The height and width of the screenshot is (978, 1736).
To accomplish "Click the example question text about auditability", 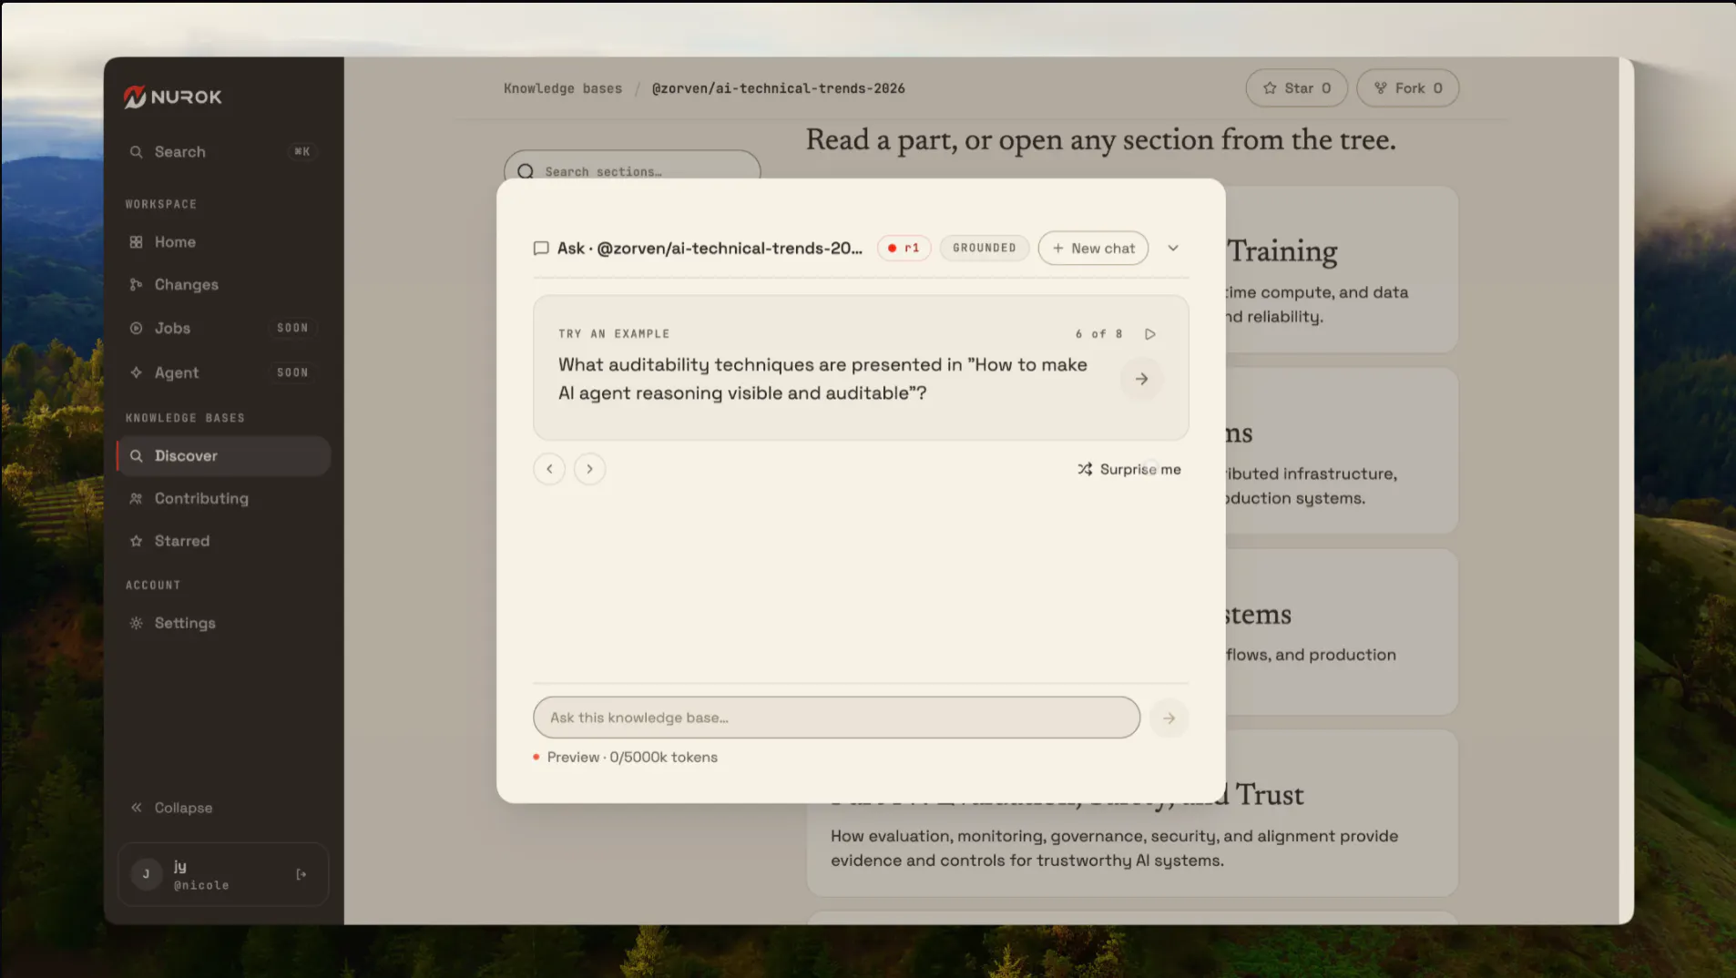I will pos(822,380).
